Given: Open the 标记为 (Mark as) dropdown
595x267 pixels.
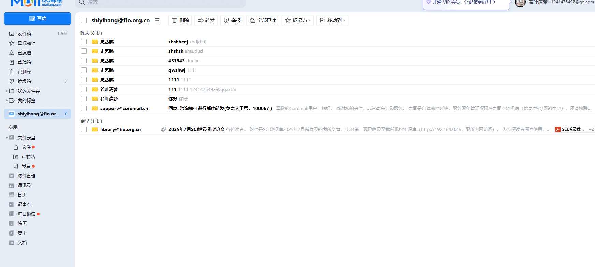Looking at the screenshot, I should (298, 20).
